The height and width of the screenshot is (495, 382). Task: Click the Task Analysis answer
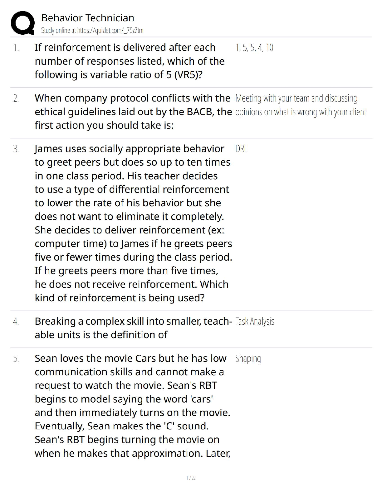click(255, 322)
